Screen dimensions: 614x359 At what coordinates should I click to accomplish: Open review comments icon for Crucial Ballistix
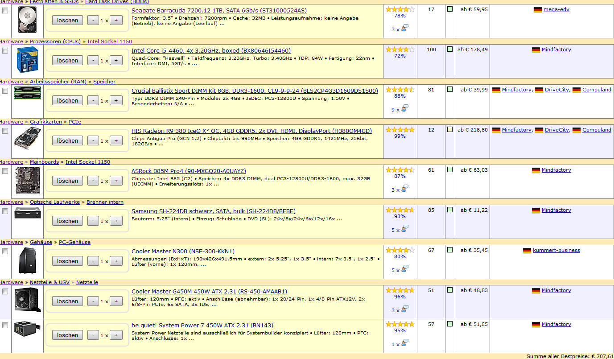(405, 109)
